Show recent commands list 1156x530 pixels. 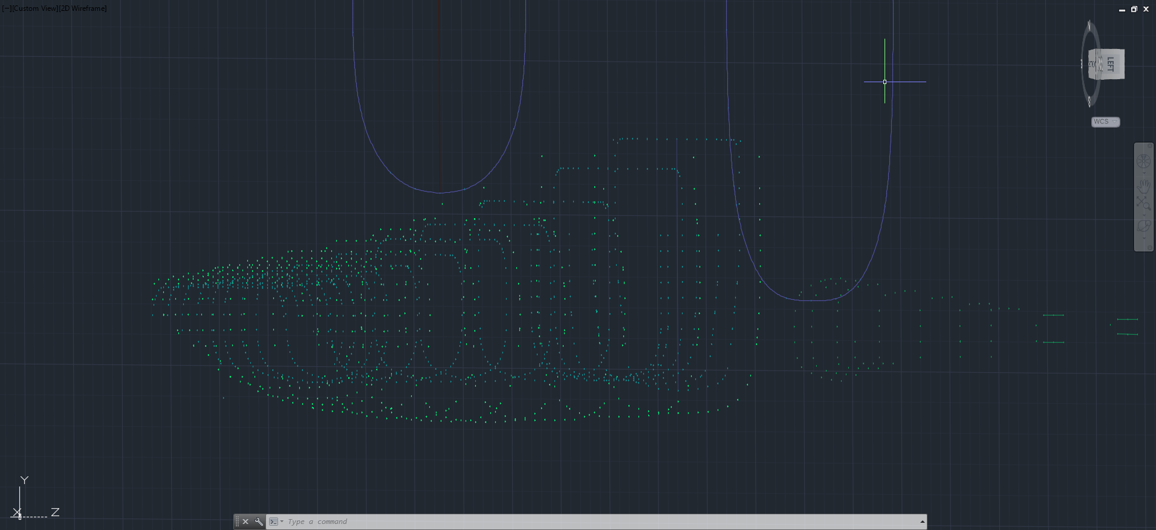click(276, 522)
